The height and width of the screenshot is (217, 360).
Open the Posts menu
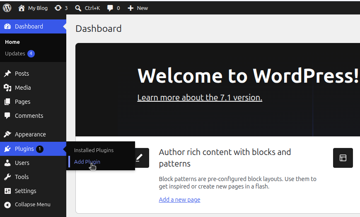[22, 74]
